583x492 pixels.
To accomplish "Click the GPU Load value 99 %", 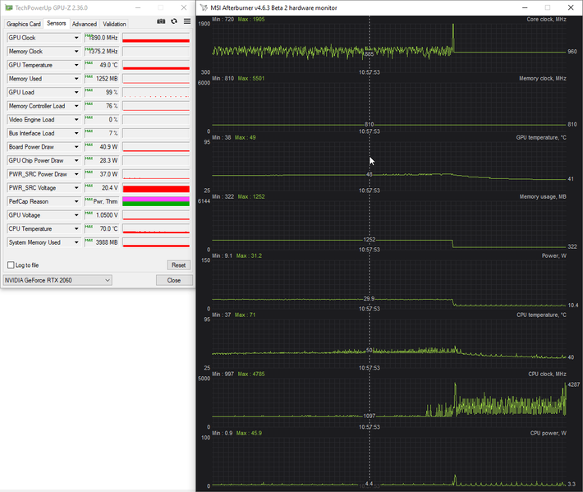I will pos(102,92).
